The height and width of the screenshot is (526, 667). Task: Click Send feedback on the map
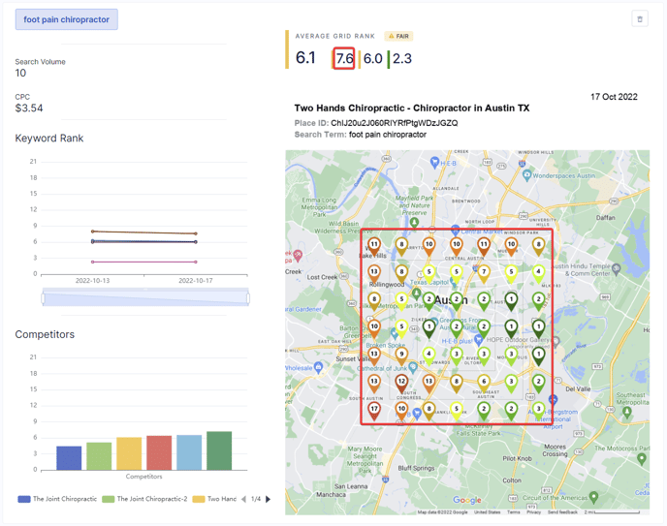(x=562, y=511)
